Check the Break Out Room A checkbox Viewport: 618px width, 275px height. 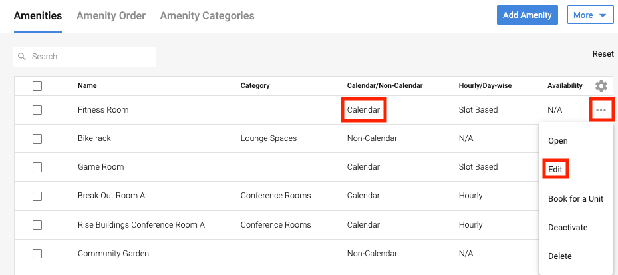tap(37, 196)
